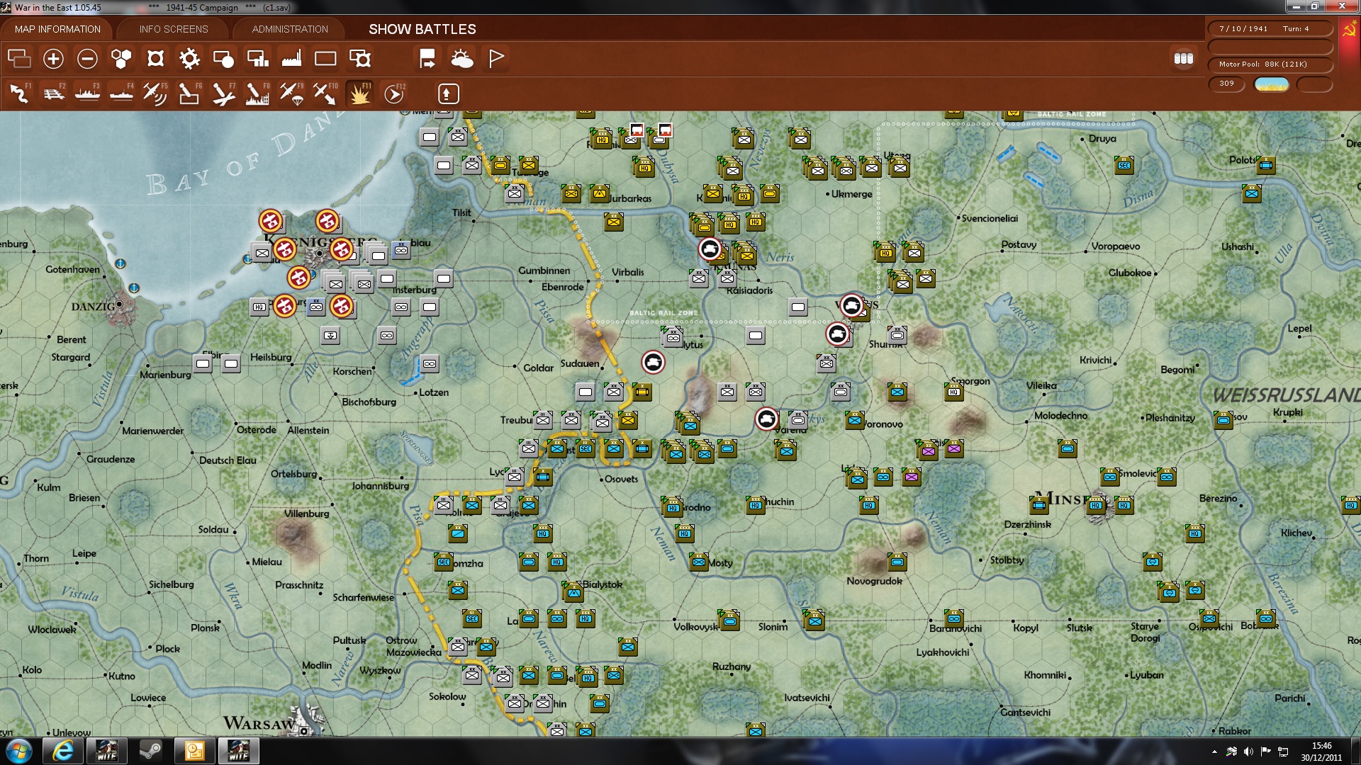The image size is (1361, 765).
Task: Select the F3 naval transport icon
Action: (x=87, y=93)
